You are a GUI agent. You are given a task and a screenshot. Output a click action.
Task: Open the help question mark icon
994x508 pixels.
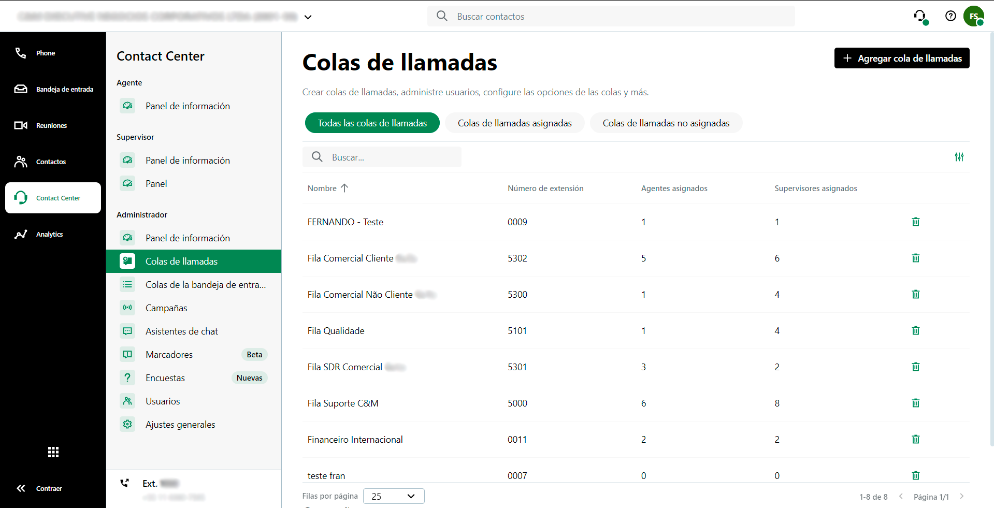tap(950, 16)
